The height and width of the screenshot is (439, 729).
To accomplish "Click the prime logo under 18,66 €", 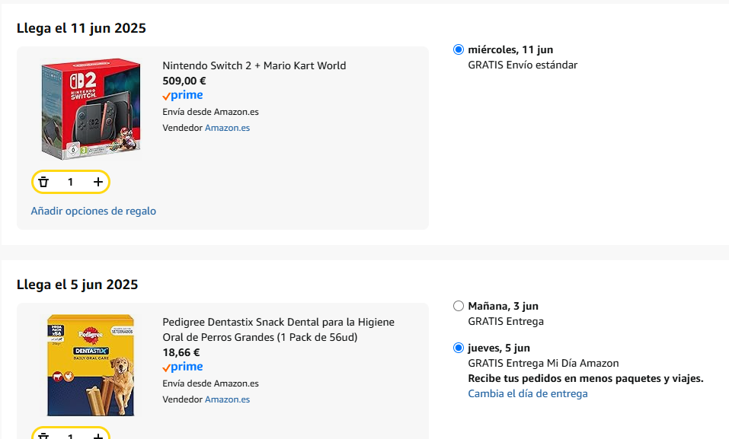I will tap(182, 367).
